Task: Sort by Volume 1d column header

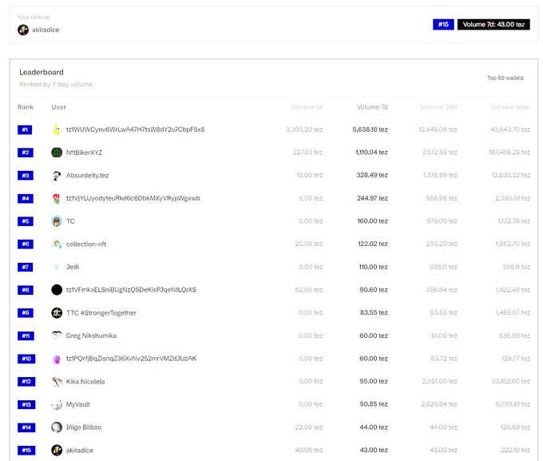Action: pos(307,107)
